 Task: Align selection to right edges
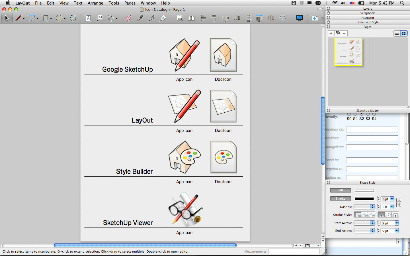pos(214,18)
